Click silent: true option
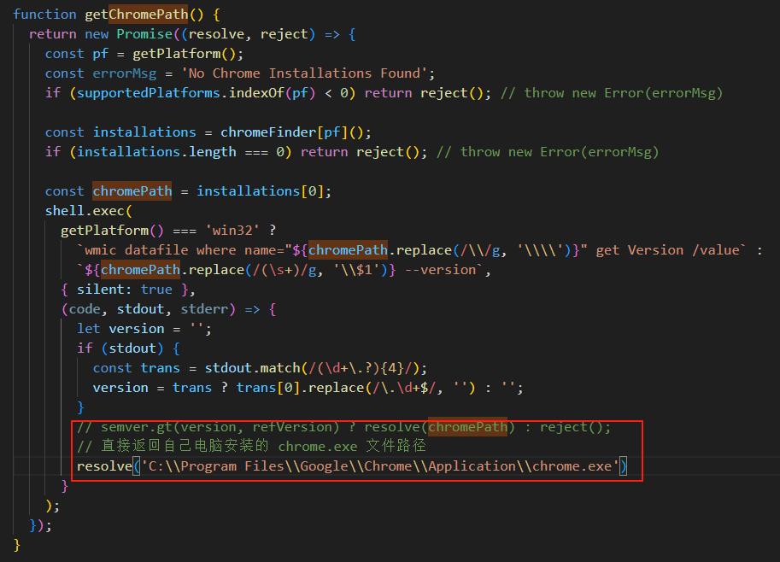 point(125,290)
